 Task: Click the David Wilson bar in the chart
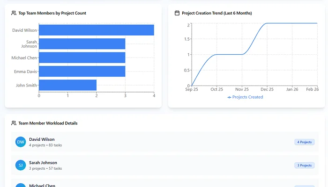[96, 30]
